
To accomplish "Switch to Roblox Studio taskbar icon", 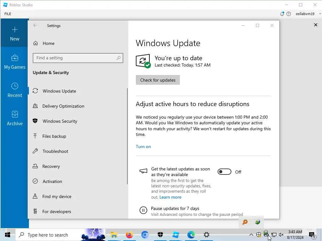I will [x=175, y=235].
